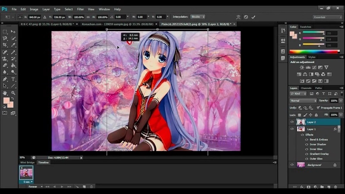Select the Paint Bucket tool
The height and width of the screenshot is (194, 345).
[13, 66]
